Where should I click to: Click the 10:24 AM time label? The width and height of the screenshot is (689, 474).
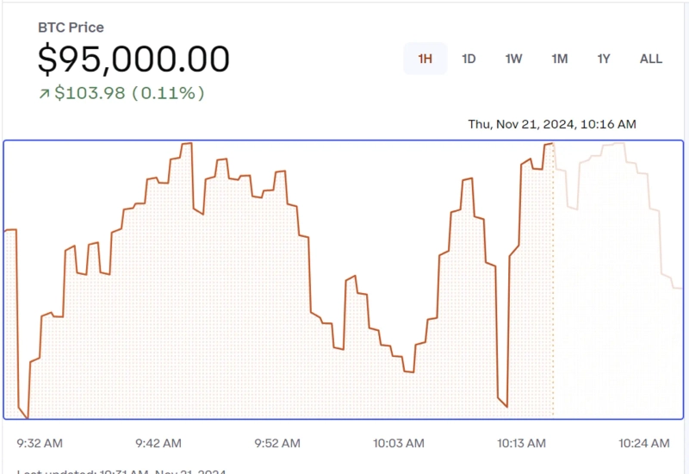pyautogui.click(x=644, y=443)
